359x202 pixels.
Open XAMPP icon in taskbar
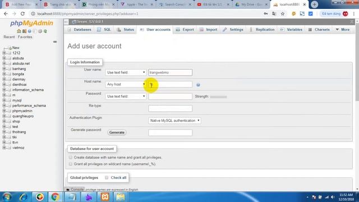[x=105, y=197]
